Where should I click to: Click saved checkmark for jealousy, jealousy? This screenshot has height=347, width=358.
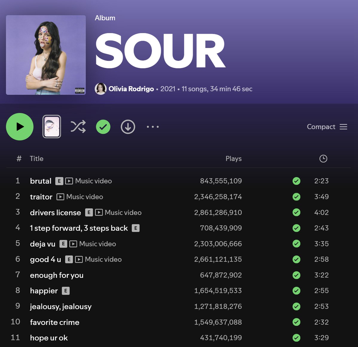coord(296,306)
